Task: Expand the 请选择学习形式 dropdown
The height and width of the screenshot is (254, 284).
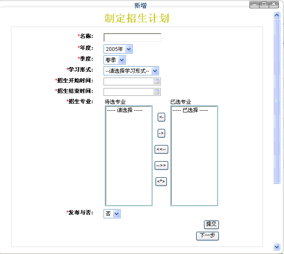Action: (131, 71)
